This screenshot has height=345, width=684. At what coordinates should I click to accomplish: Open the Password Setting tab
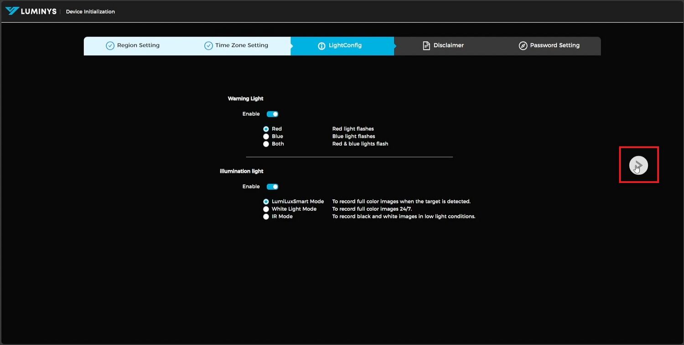554,46
